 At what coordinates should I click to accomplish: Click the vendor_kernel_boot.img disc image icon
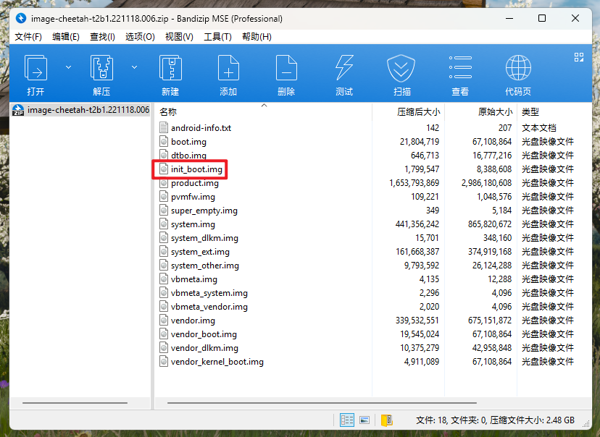click(x=164, y=361)
